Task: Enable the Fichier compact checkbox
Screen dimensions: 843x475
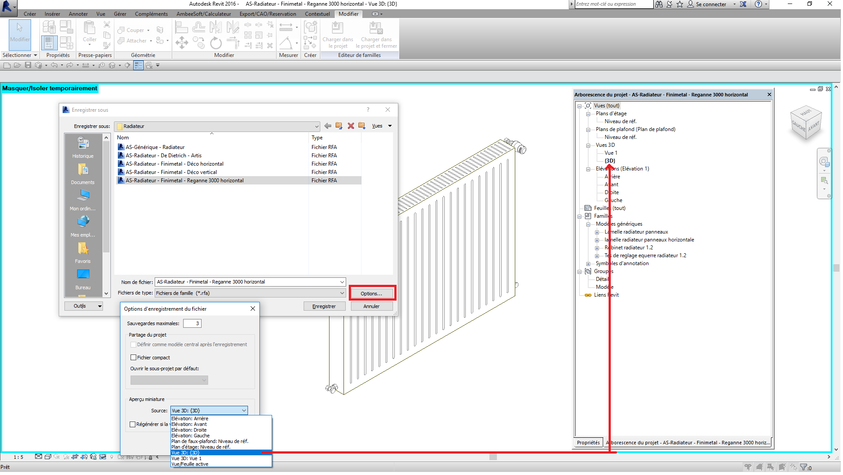Action: click(x=134, y=358)
